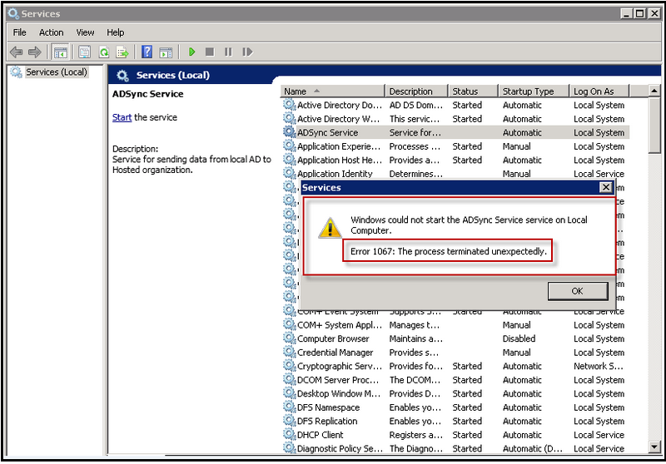666x464 pixels.
Task: Click the Start the service link
Action: (122, 117)
